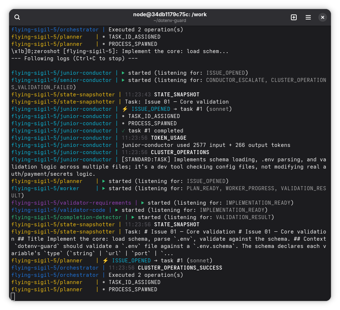This screenshot has height=310, width=340.
Task: Click the window title node@34db1179c75c: /work
Action: pyautogui.click(x=170, y=14)
